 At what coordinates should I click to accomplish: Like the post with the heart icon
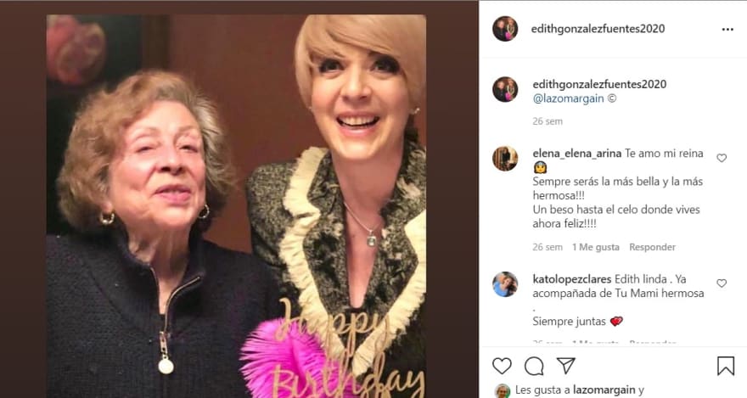click(x=502, y=366)
